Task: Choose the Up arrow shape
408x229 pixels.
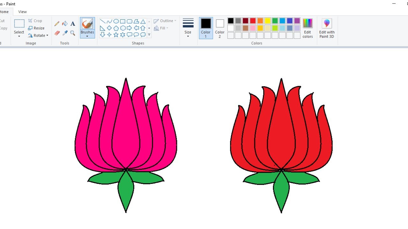Action: (x=143, y=28)
